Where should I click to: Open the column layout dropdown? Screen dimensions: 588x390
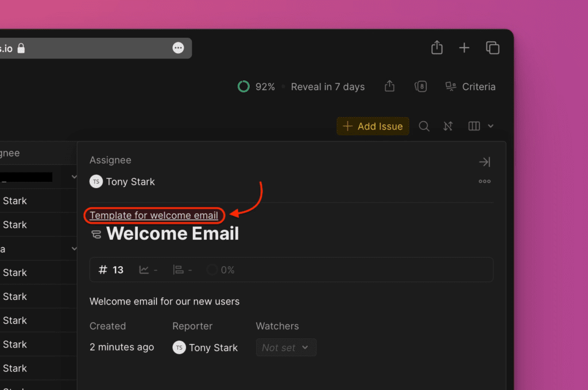481,126
